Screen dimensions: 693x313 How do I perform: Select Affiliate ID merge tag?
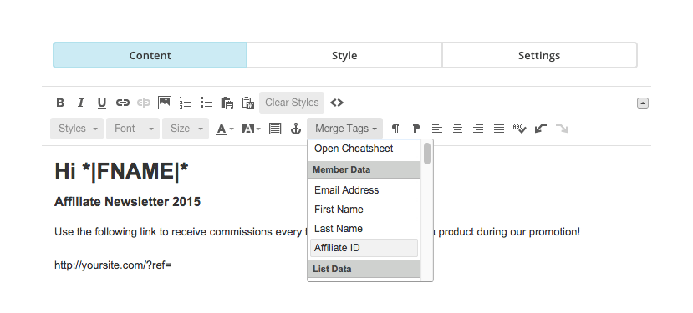[364, 248]
